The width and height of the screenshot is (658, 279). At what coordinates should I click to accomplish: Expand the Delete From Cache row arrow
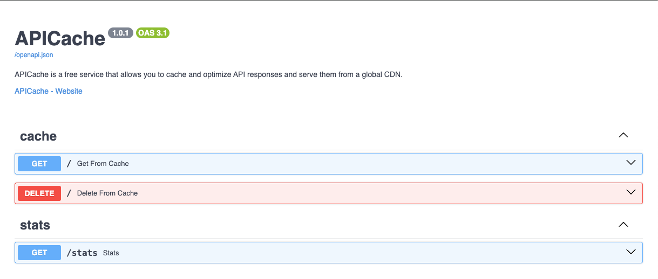[x=631, y=192]
